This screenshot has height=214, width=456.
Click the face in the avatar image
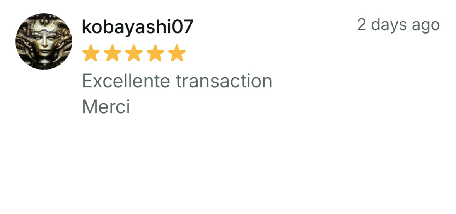[44, 41]
